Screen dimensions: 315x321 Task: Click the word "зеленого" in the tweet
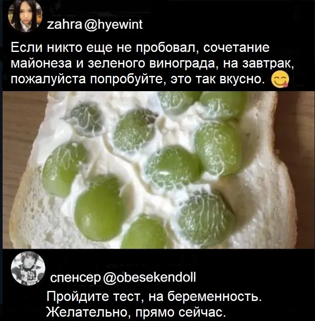[117, 63]
